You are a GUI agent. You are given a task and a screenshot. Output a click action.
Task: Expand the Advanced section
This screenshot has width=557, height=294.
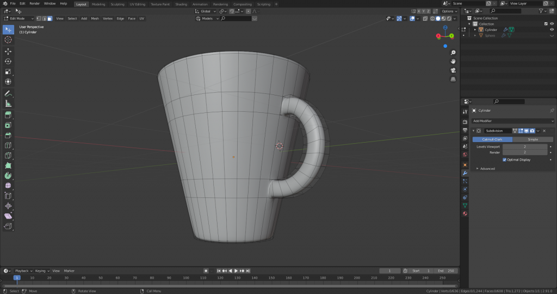(x=487, y=169)
